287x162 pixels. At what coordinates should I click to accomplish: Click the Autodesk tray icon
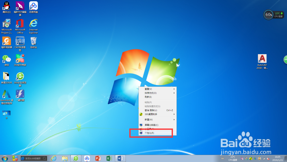click(255, 159)
